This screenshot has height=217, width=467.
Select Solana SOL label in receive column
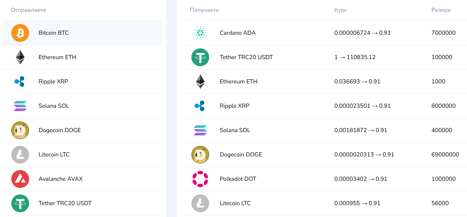click(235, 130)
